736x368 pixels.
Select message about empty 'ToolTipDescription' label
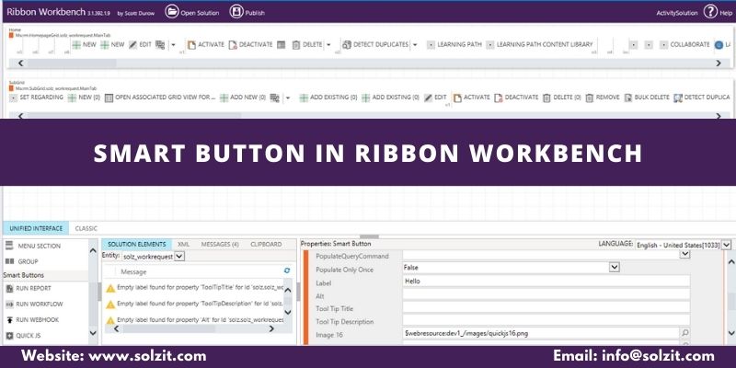point(194,305)
